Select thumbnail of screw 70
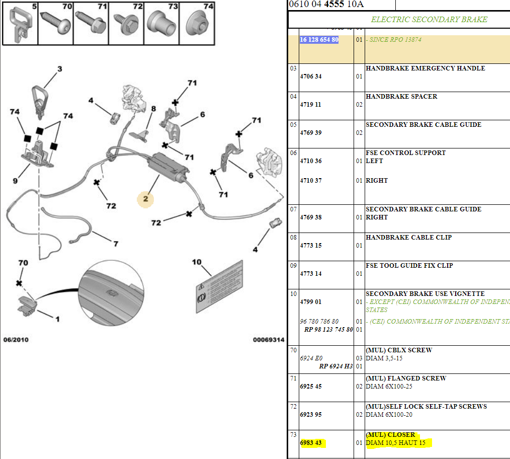The width and height of the screenshot is (510, 459). (56, 24)
